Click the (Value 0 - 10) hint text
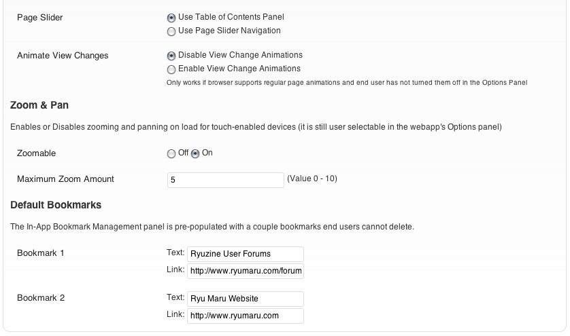The height and width of the screenshot is (336, 570). tap(312, 179)
